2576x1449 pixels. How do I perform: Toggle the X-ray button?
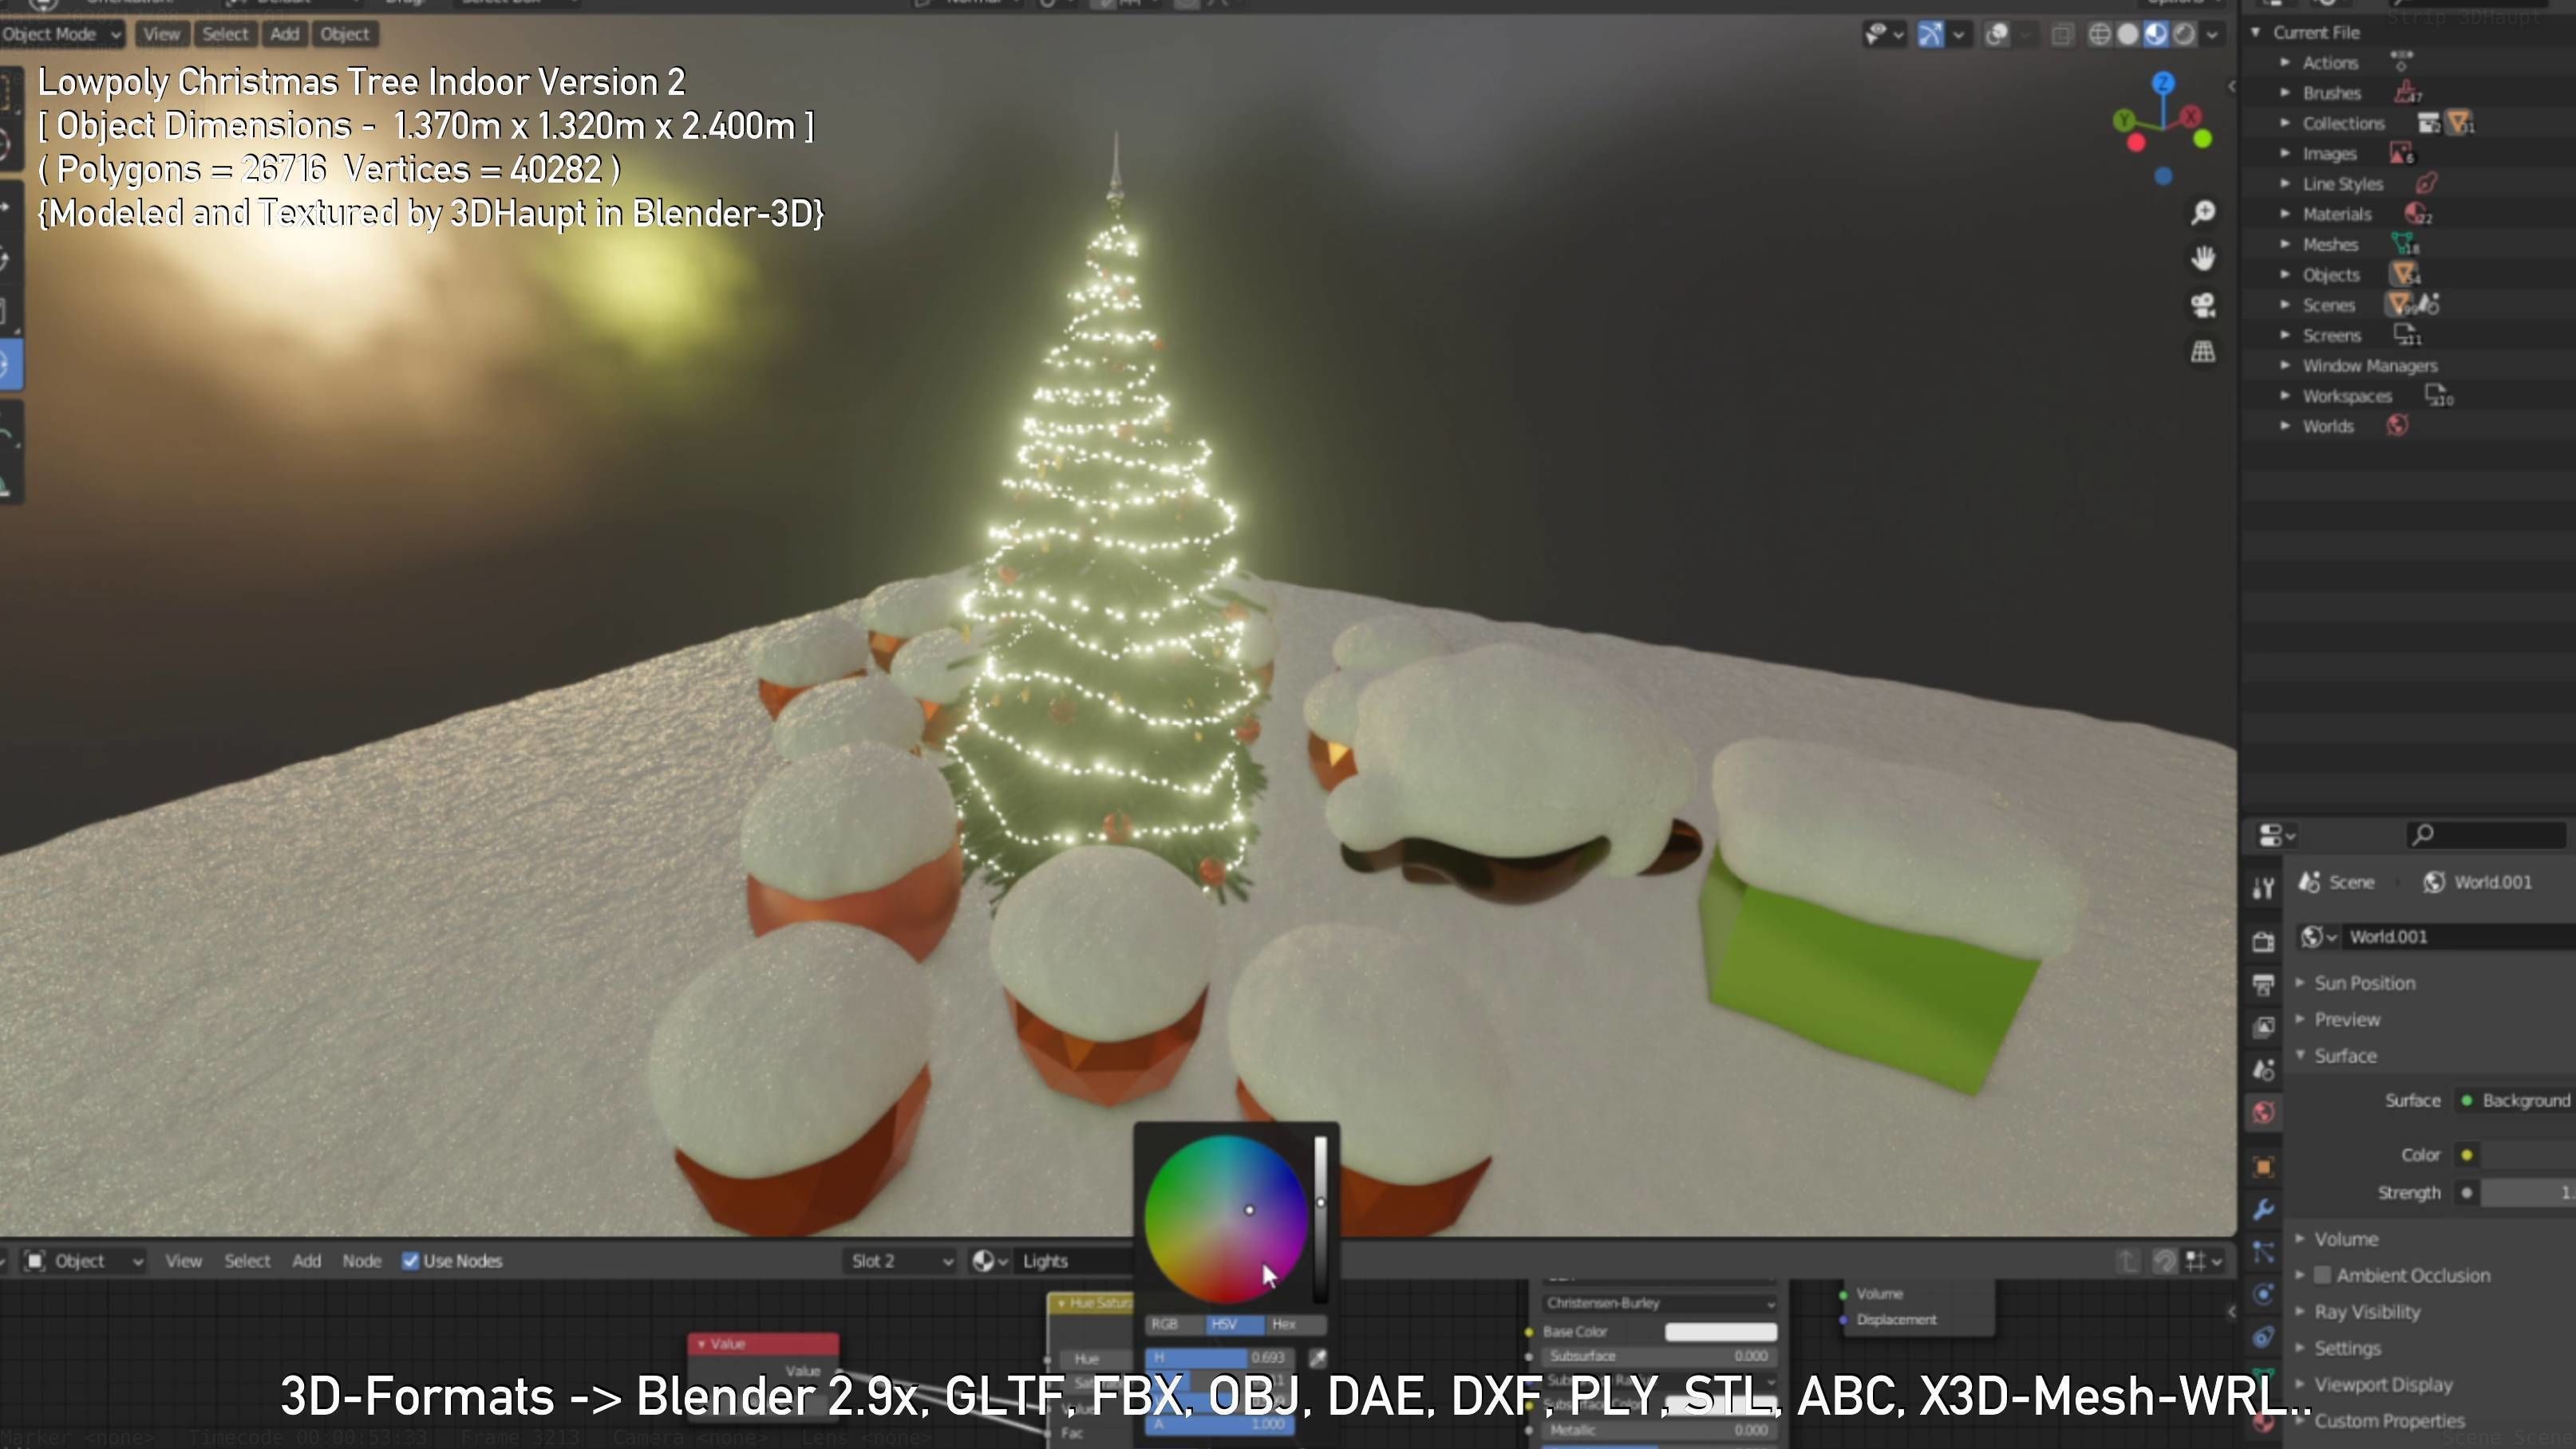(2062, 35)
